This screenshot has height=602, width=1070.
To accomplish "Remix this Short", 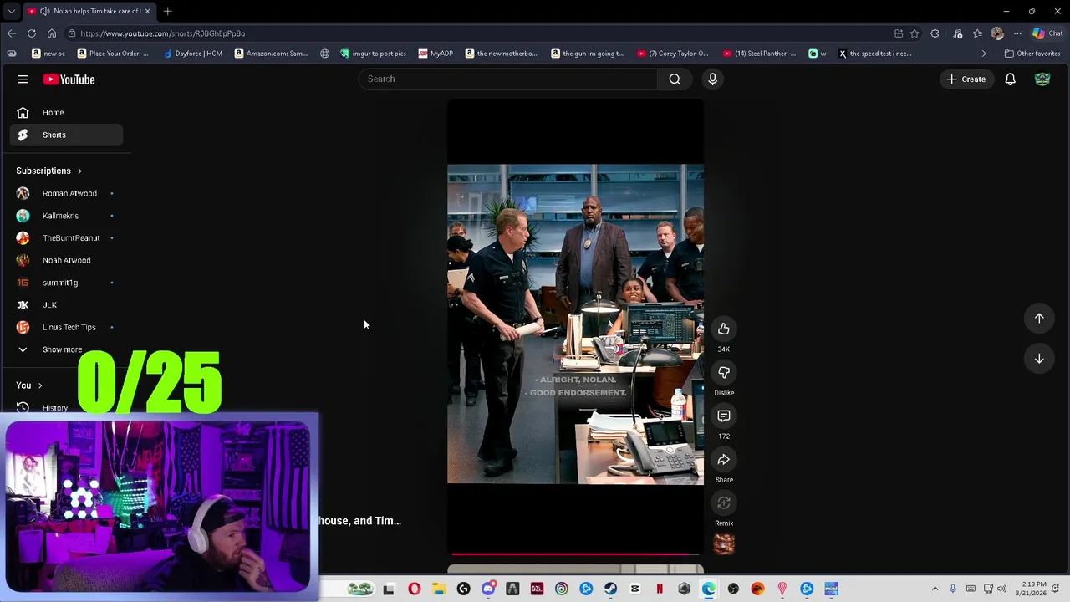I will (724, 503).
